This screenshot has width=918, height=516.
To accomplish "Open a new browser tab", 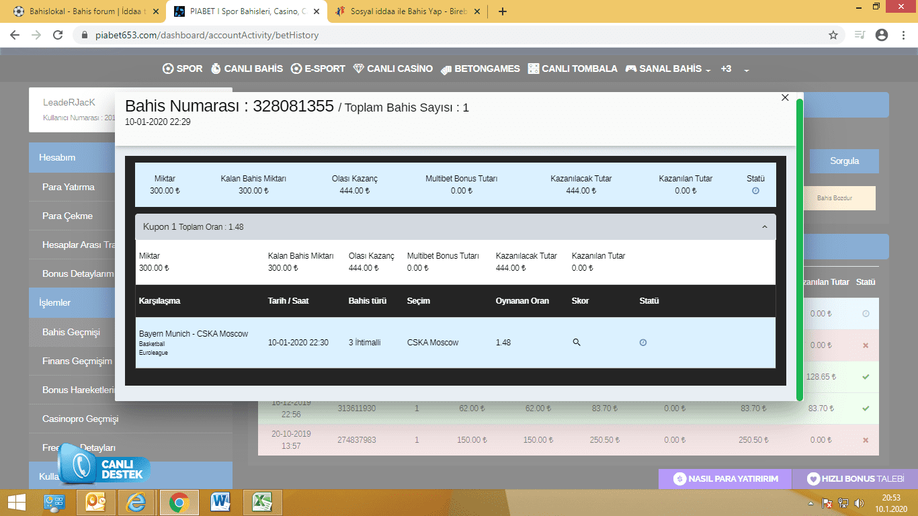I will click(502, 11).
